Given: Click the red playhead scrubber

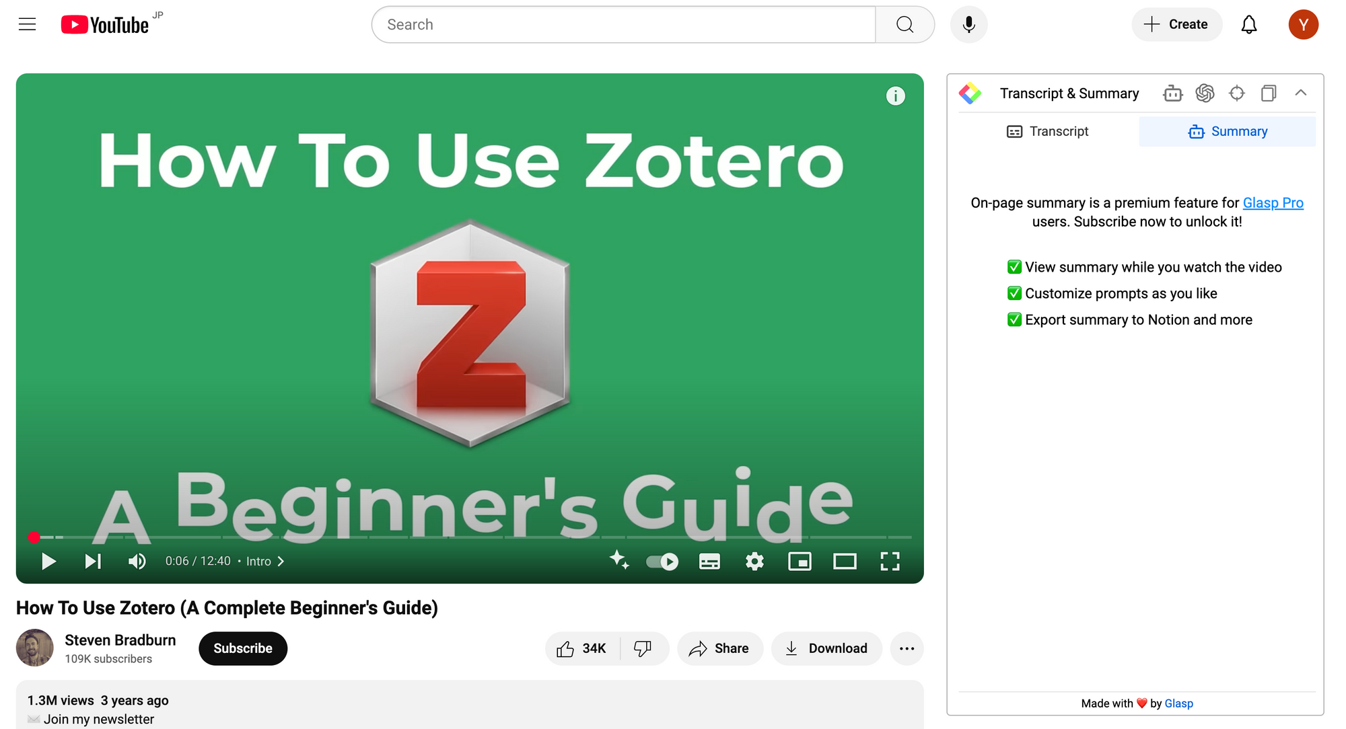Looking at the screenshot, I should (x=34, y=537).
